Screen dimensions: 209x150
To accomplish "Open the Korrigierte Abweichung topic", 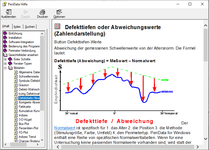I will click(x=29, y=102).
